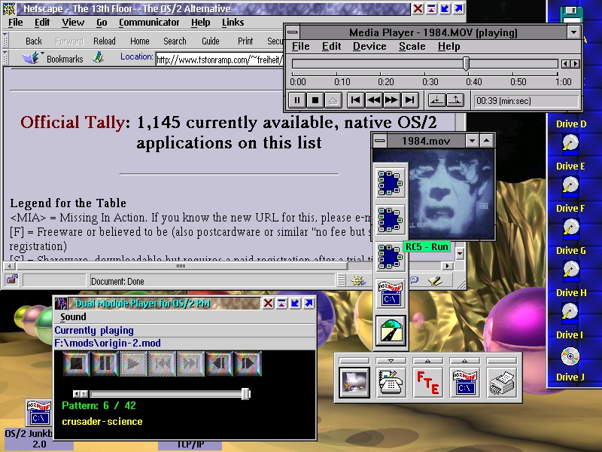The image size is (602, 452).
Task: Click Dual Module Player position slider thumb
Action: (x=246, y=394)
